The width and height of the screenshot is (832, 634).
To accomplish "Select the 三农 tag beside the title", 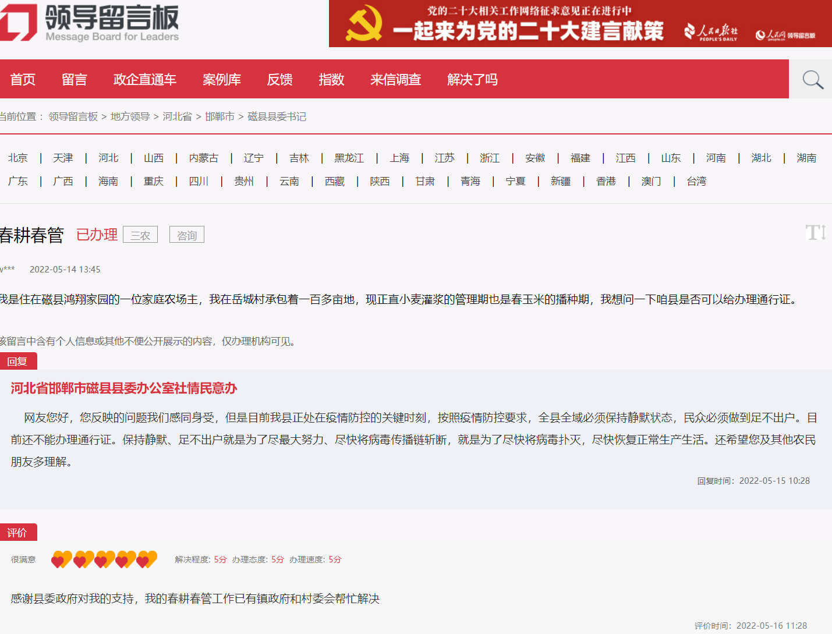I will [x=140, y=234].
